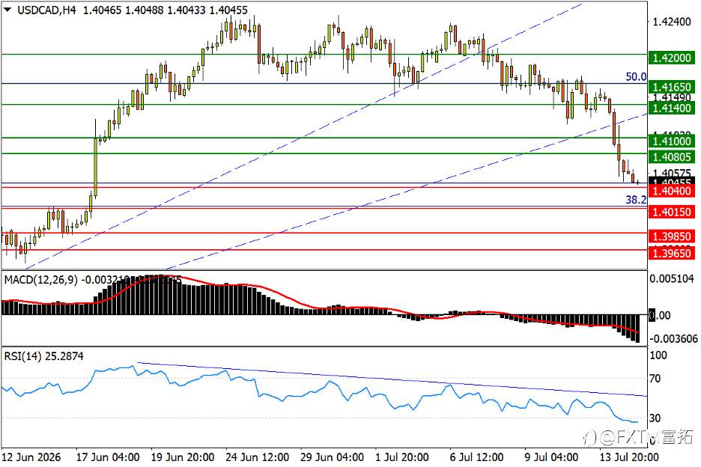Click the 29 Jun 04:00 time label
Viewport: 701px width, 467px height.
coord(332,457)
